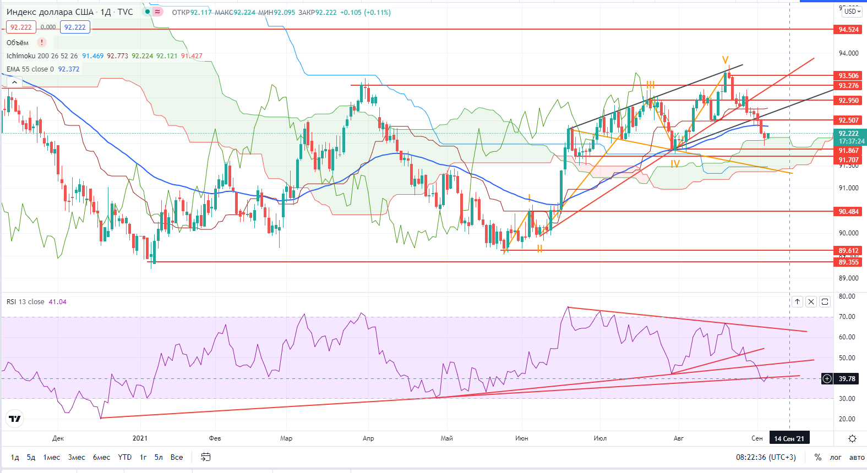Delete the RSI pane
The image size is (867, 473).
[x=811, y=301]
